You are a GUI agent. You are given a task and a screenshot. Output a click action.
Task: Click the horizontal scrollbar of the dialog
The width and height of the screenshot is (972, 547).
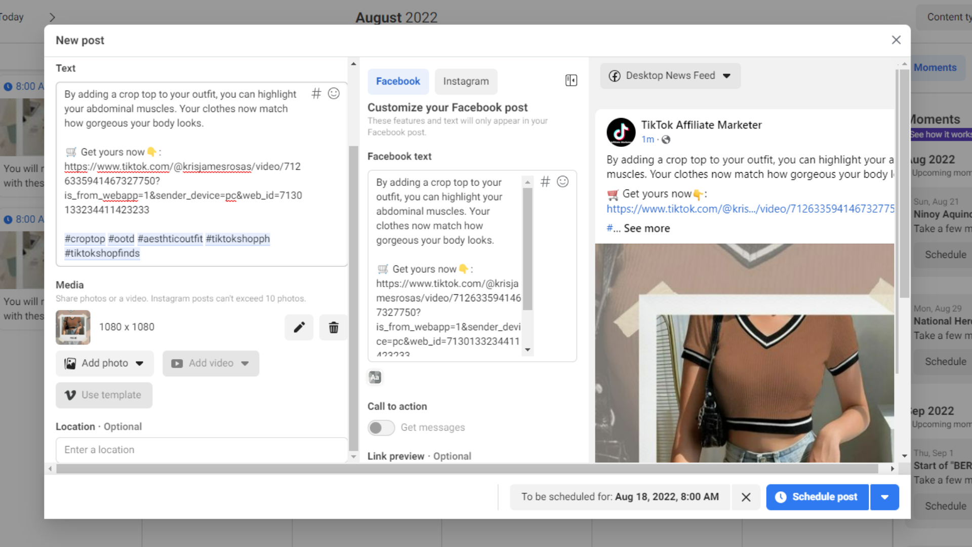(466, 469)
